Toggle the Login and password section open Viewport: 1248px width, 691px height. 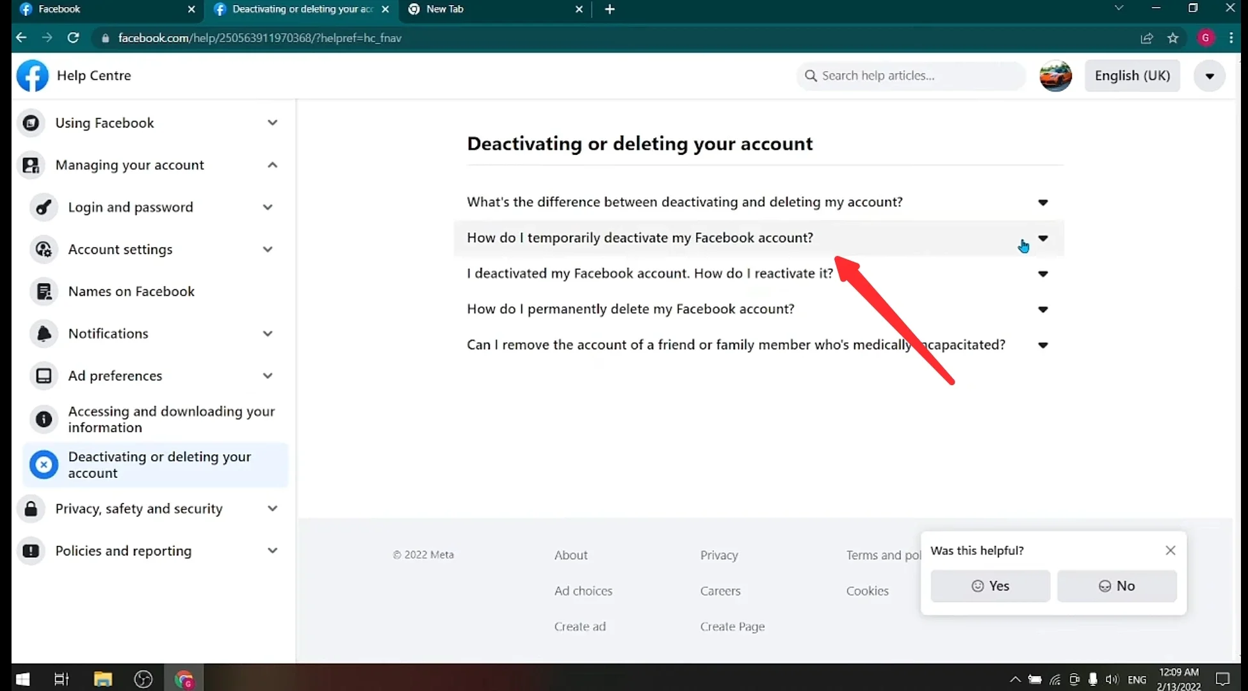[x=268, y=207]
